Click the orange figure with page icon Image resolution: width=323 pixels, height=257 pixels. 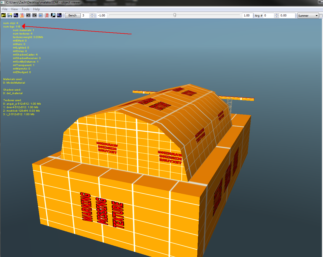coord(22,15)
